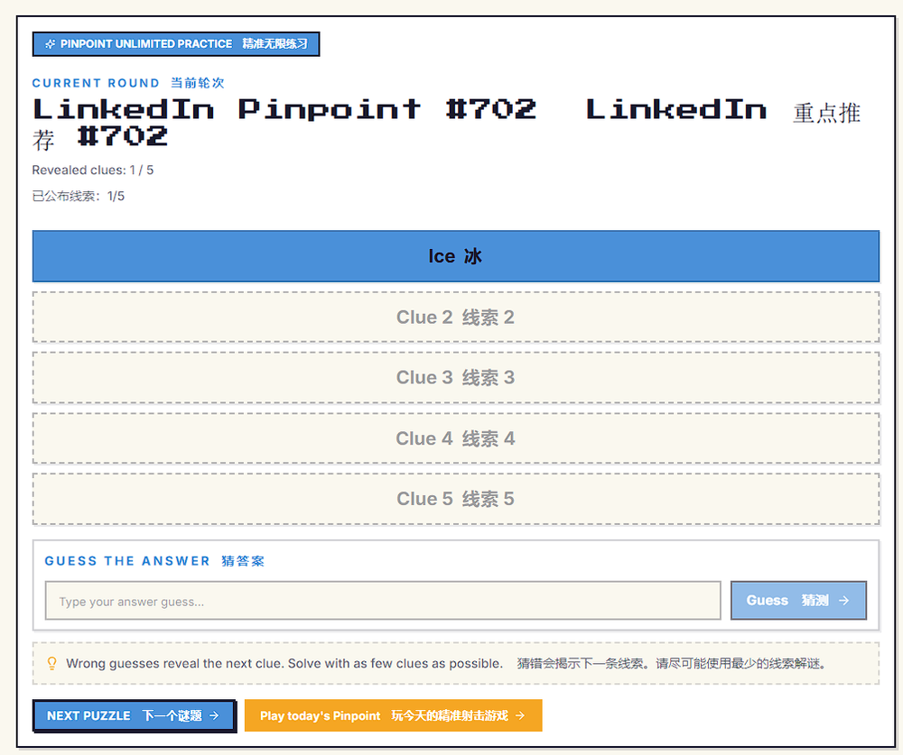Click 'Revealed clues: 1 / 5' text

click(93, 170)
